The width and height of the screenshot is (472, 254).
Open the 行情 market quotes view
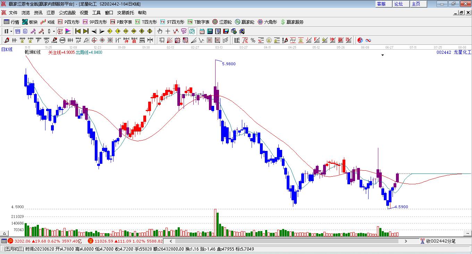[x=11, y=22]
